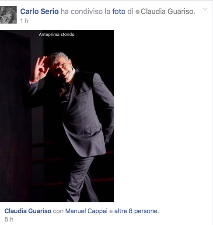Click the waving hand in the photo
The width and height of the screenshot is (213, 225).
click(40, 69)
